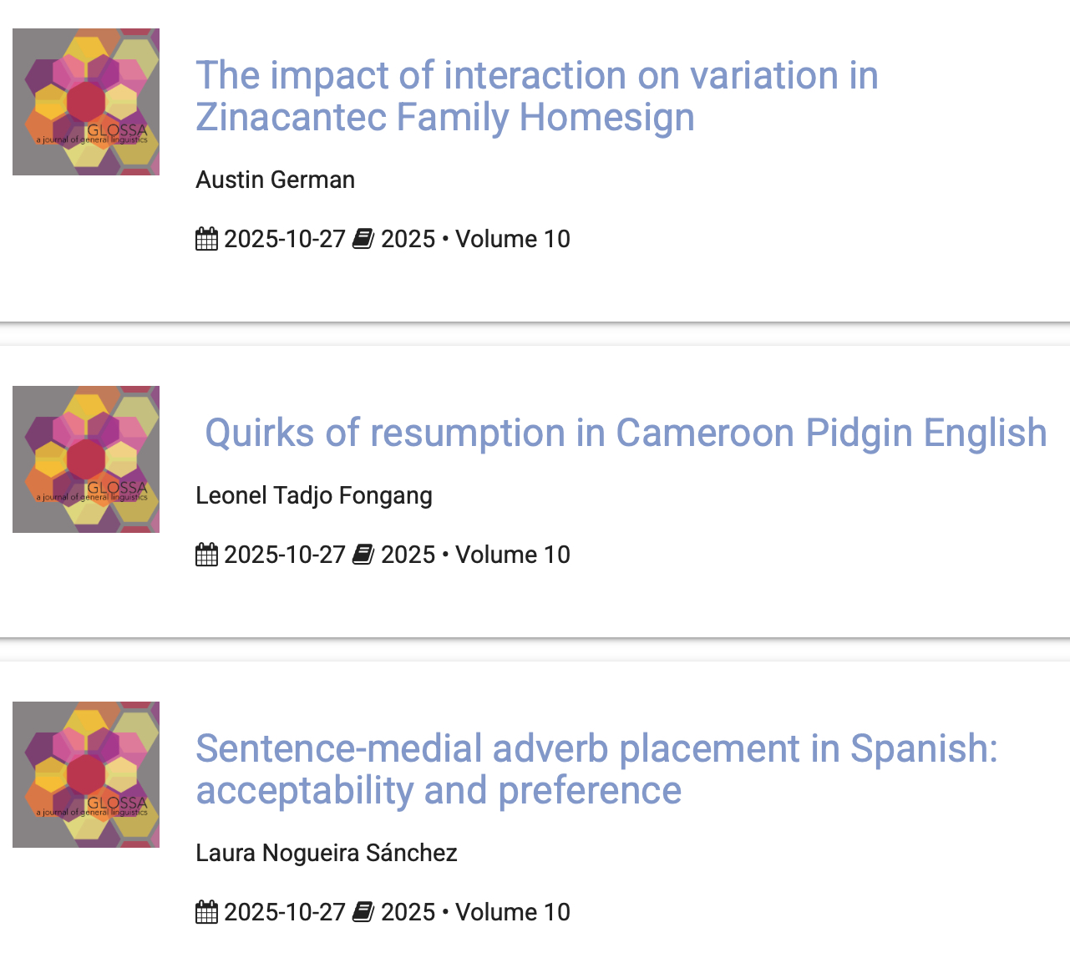
Task: Click book icon on Zinacantec Family Homesign article
Action: [x=363, y=239]
